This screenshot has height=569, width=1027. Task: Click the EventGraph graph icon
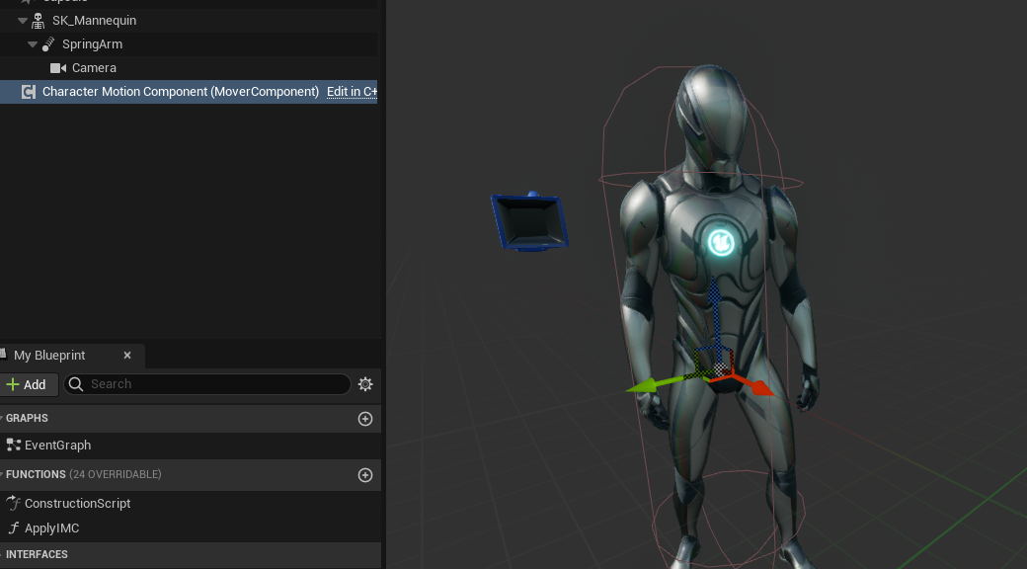coord(12,445)
